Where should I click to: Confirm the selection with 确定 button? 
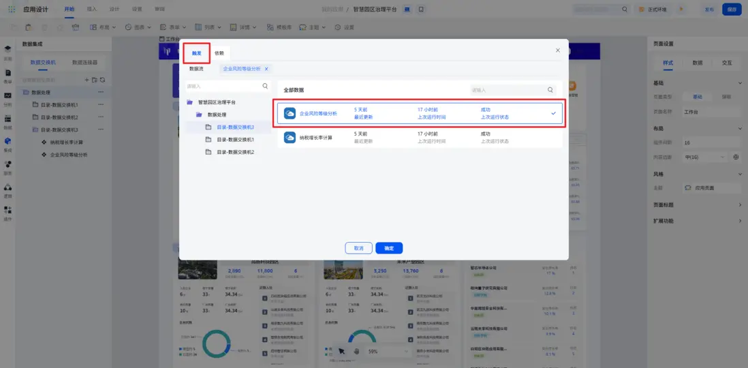click(389, 248)
